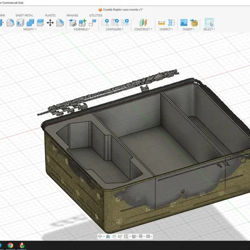250x250 pixels.
Task: Click the Zoom magnifier icon
Action: point(120,236)
